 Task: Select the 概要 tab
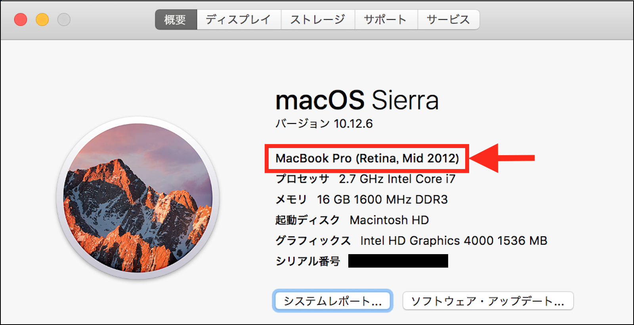(175, 19)
